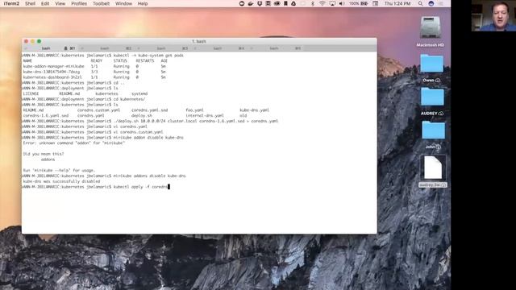Click the './deploy.sh 10.0.0.0/24' command line
The image size is (516, 290).
pyautogui.click(x=151, y=121)
